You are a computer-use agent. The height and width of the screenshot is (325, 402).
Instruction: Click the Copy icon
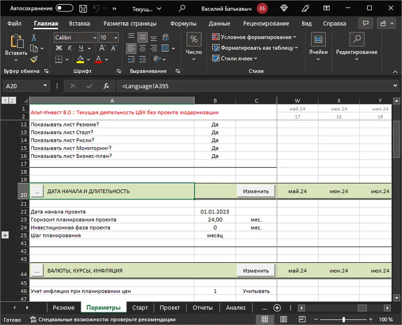point(34,48)
